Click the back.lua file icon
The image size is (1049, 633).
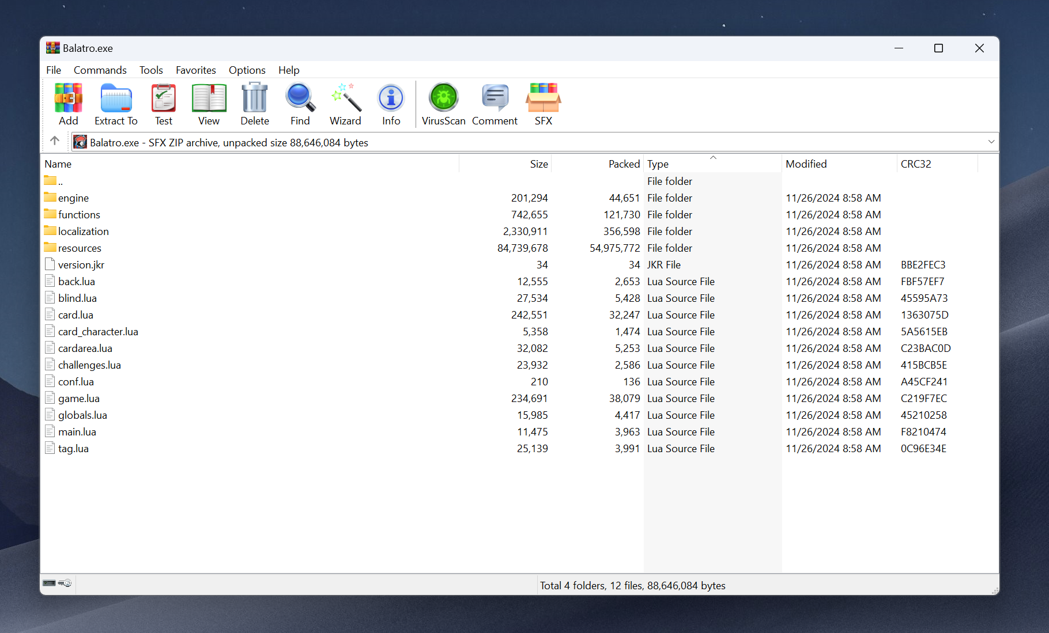click(x=50, y=281)
